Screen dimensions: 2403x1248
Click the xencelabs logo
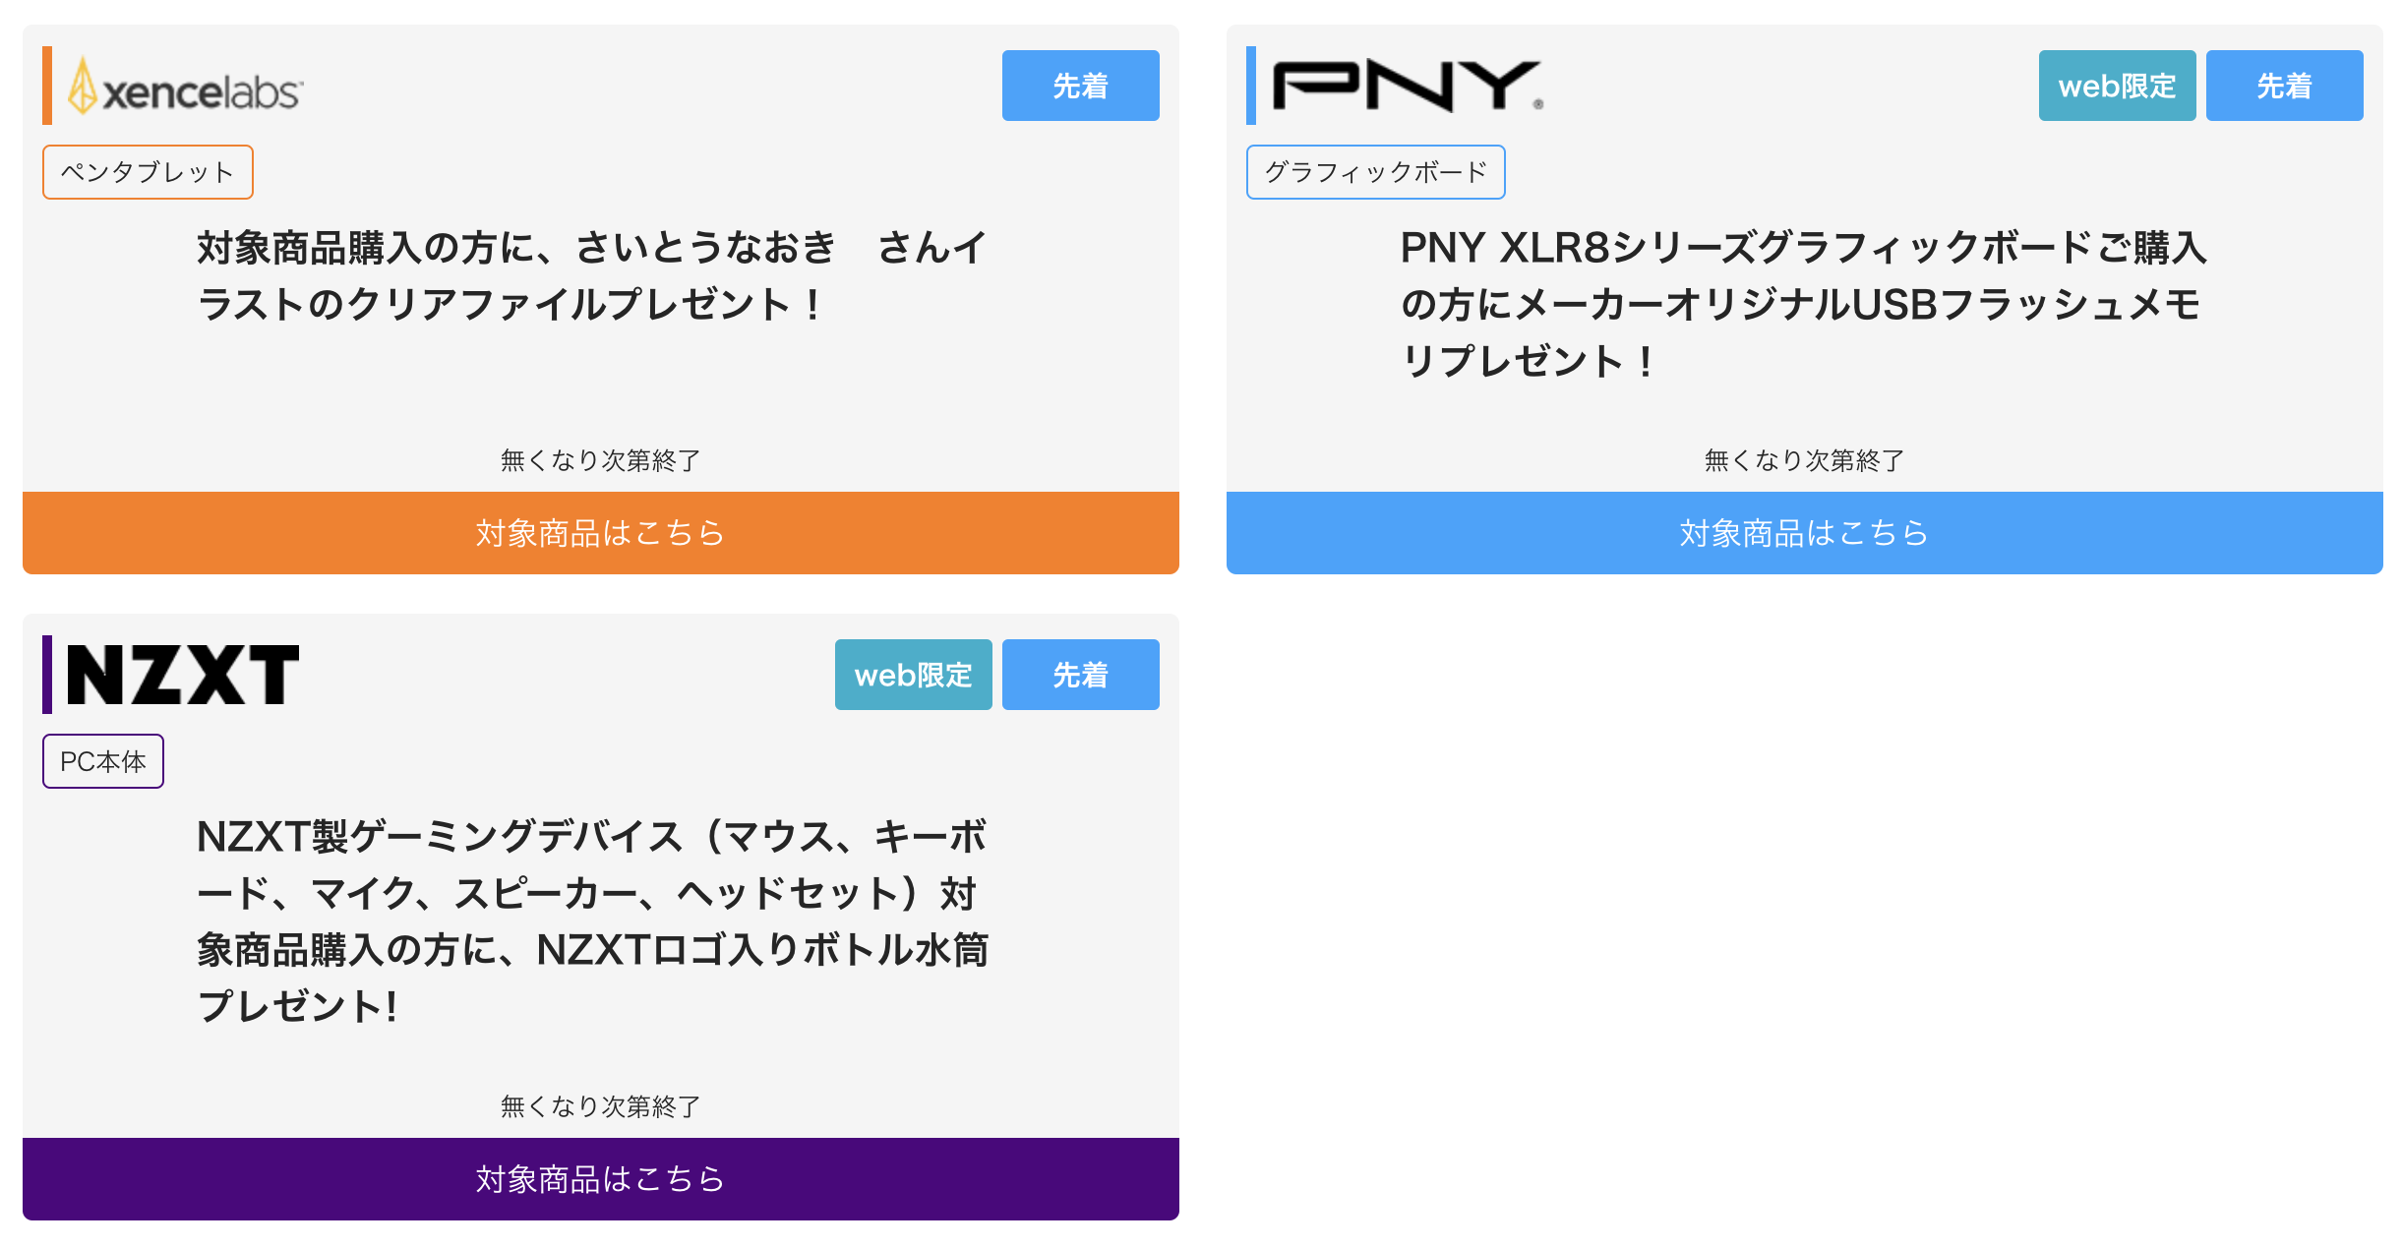[185, 87]
